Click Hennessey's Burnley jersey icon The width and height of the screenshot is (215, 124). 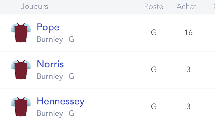[x=21, y=107]
